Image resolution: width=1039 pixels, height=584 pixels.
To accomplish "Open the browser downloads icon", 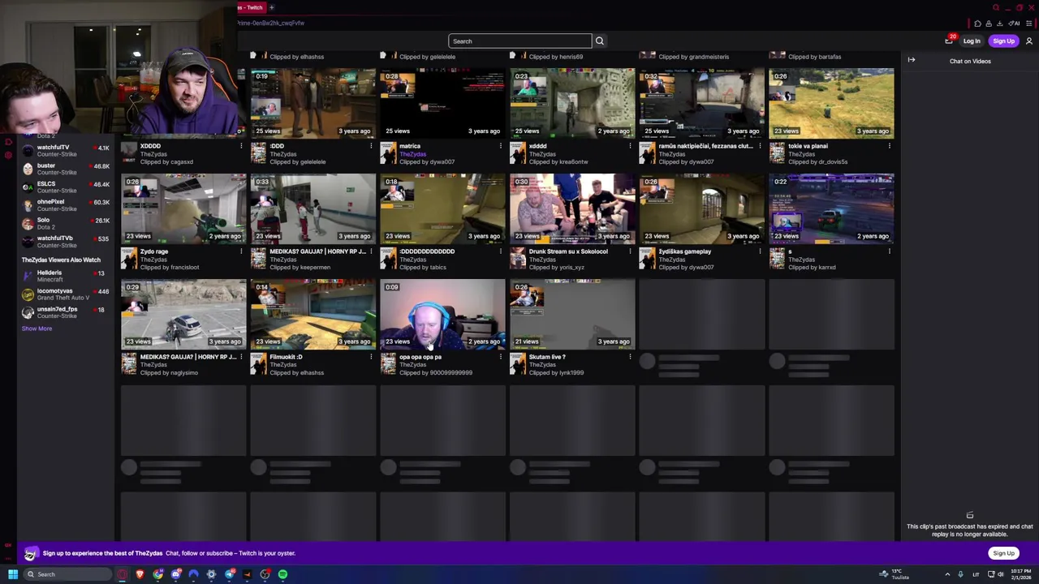I will (x=999, y=24).
